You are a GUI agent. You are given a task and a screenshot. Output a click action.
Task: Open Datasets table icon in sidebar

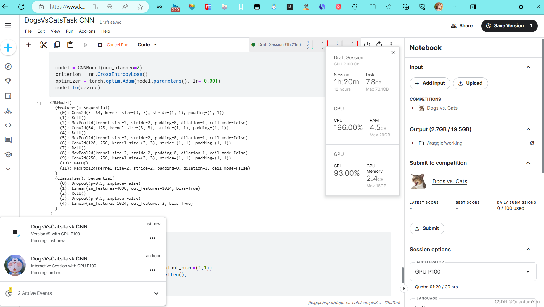(x=8, y=96)
